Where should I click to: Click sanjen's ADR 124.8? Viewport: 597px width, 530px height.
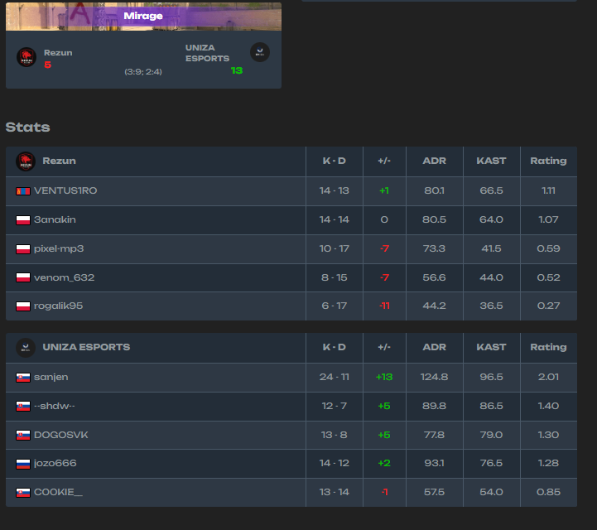coord(434,377)
